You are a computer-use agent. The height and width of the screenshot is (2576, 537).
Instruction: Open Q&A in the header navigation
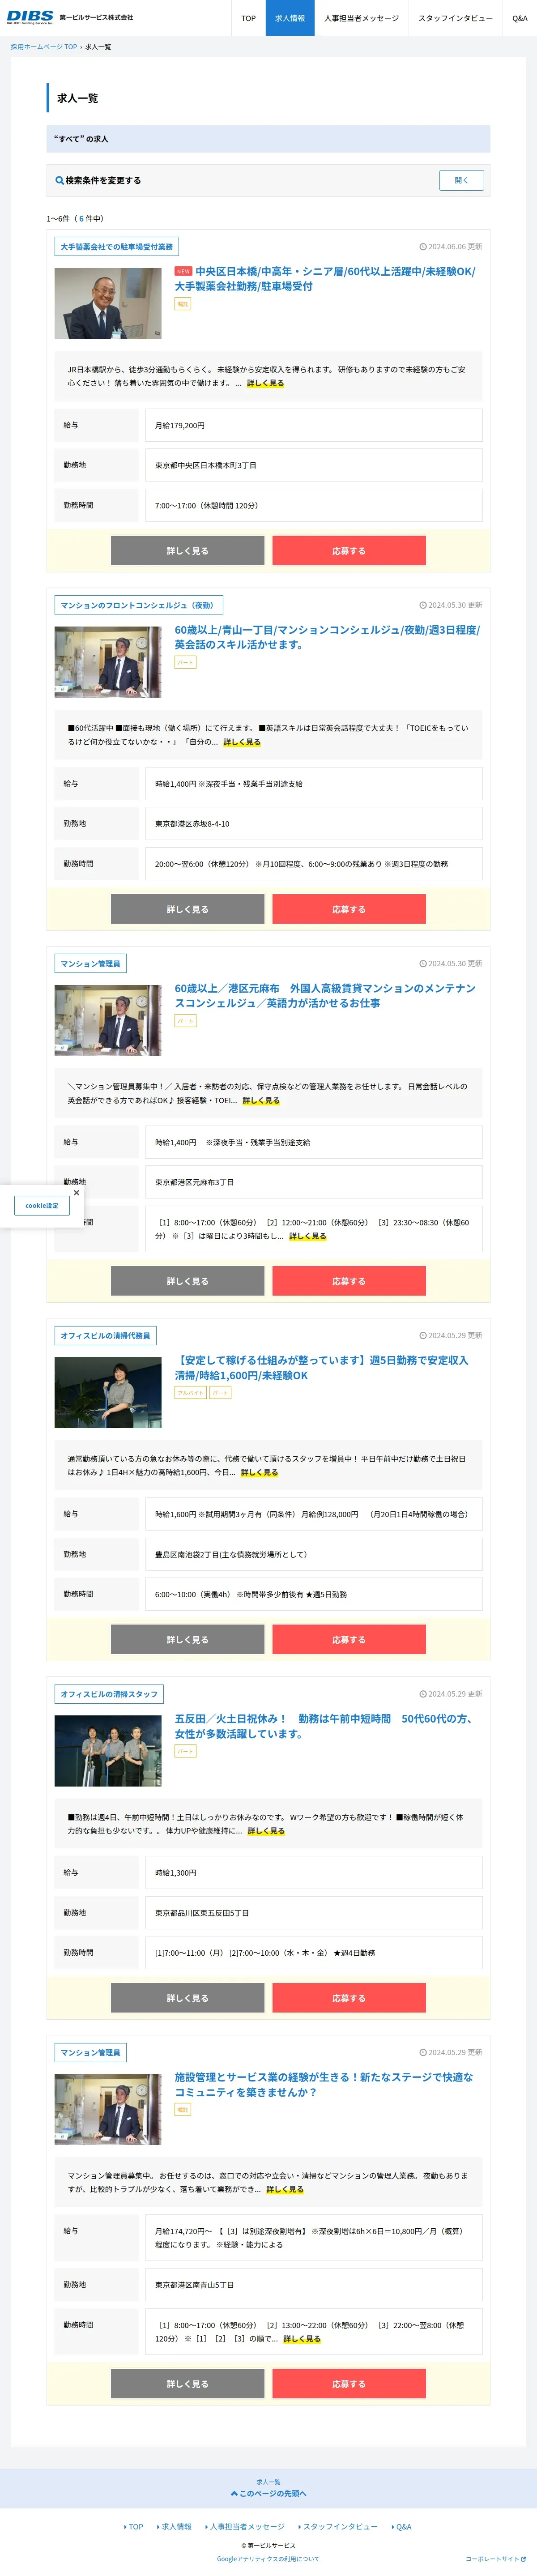point(520,18)
